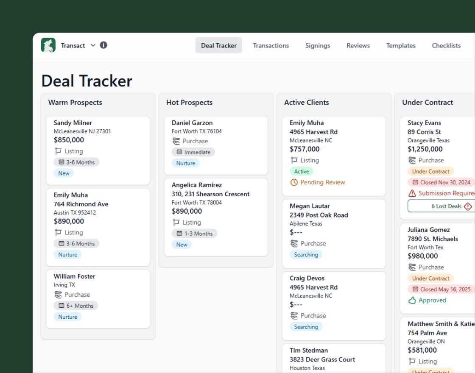The image size is (475, 373).
Task: Open Juliana Gomez contract name
Action: (428, 229)
